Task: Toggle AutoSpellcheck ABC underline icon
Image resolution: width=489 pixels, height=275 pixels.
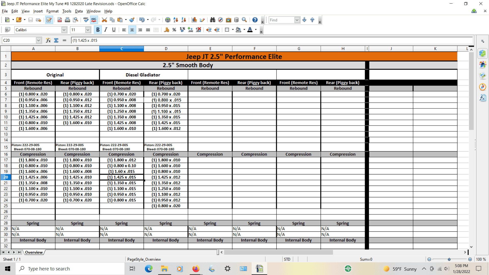Action: [x=94, y=20]
